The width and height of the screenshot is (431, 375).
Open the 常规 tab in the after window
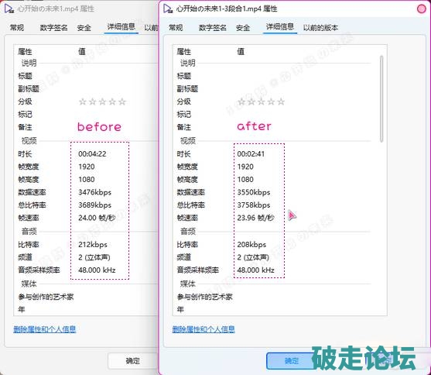pyautogui.click(x=176, y=28)
